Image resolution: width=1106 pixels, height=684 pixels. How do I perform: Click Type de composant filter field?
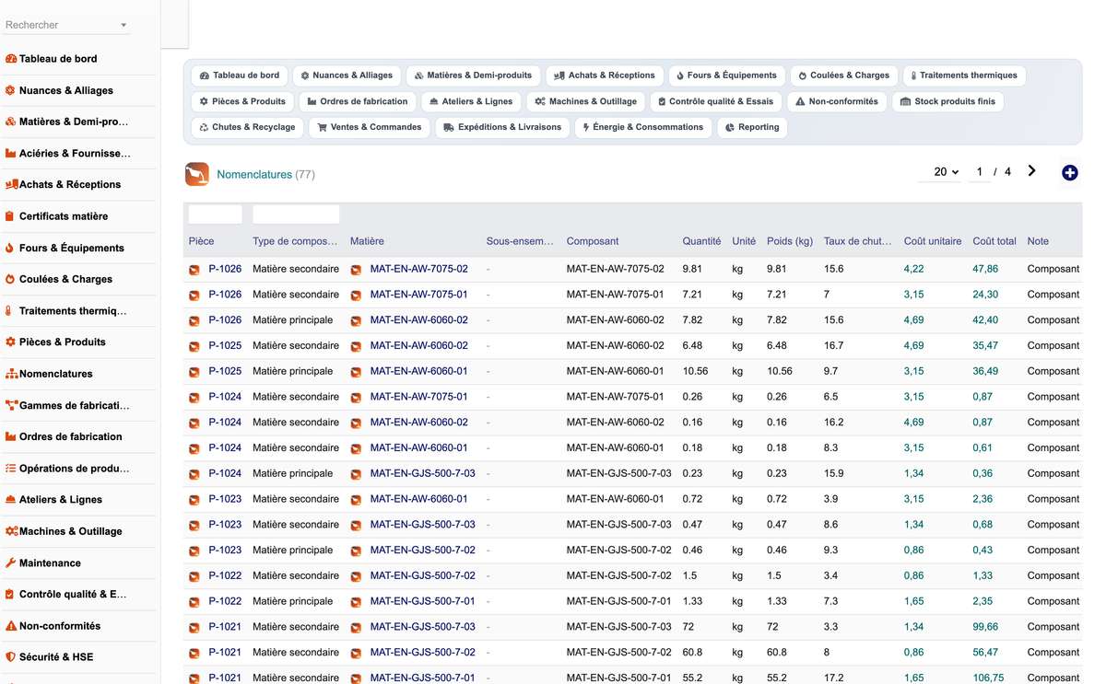click(x=296, y=214)
